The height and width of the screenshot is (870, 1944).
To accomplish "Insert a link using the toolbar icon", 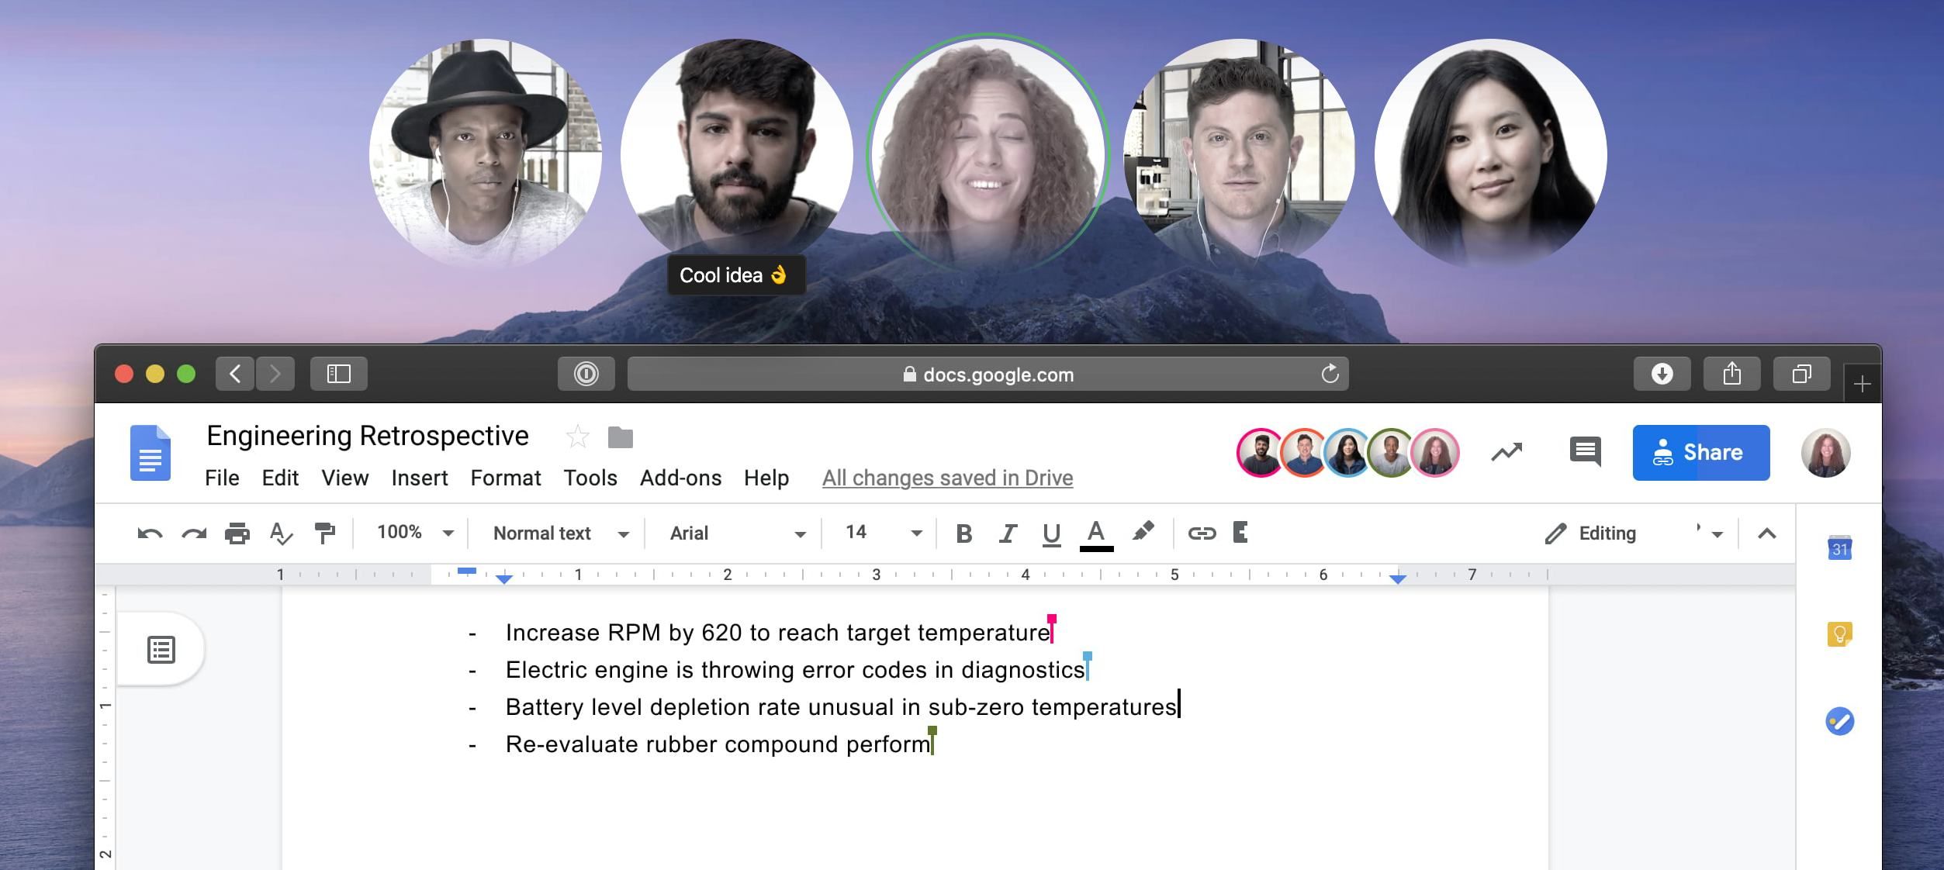I will point(1201,533).
